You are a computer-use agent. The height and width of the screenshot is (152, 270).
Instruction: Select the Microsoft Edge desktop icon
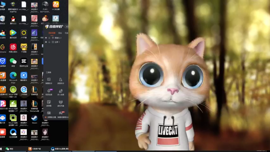click(13, 78)
